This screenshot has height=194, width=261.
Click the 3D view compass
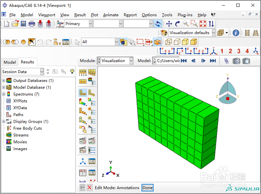point(228,89)
